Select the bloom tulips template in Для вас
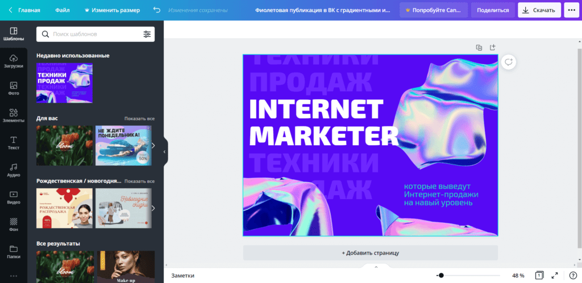The height and width of the screenshot is (283, 582). point(65,146)
